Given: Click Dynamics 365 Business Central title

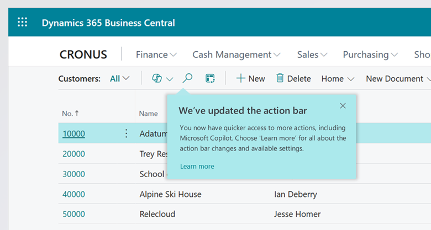Looking at the screenshot, I should 108,23.
